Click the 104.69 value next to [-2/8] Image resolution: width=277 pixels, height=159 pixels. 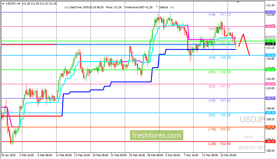click(225, 144)
